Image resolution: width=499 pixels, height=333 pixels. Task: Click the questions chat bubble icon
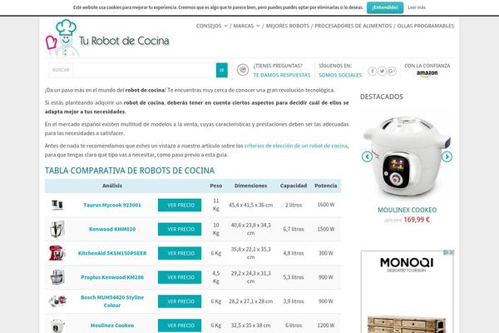(243, 69)
